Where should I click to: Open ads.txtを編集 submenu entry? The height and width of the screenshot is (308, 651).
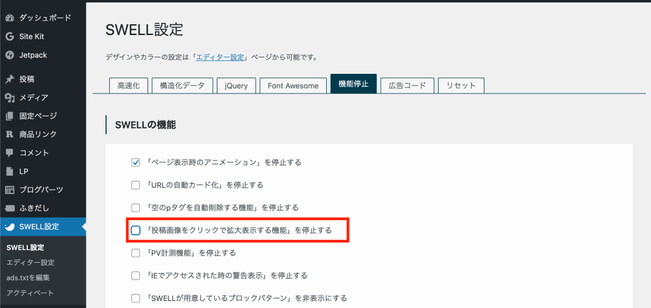click(x=28, y=277)
